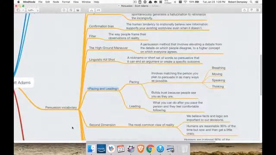The height and width of the screenshot is (155, 276).
Task: Click the note toolbar icon
Action: (x=71, y=10)
